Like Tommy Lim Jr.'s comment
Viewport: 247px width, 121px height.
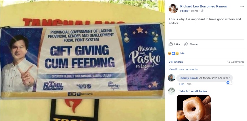182,84
